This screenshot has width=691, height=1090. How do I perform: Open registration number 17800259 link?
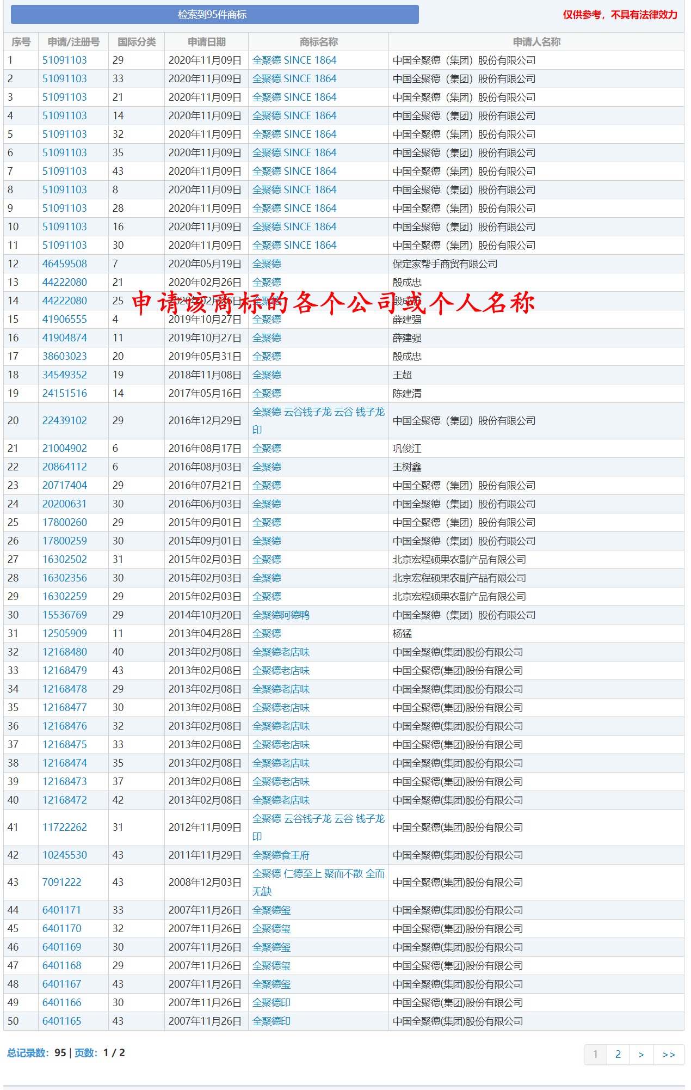pyautogui.click(x=65, y=541)
